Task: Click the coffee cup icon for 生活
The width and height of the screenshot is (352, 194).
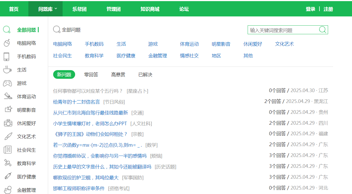Action: (7, 70)
